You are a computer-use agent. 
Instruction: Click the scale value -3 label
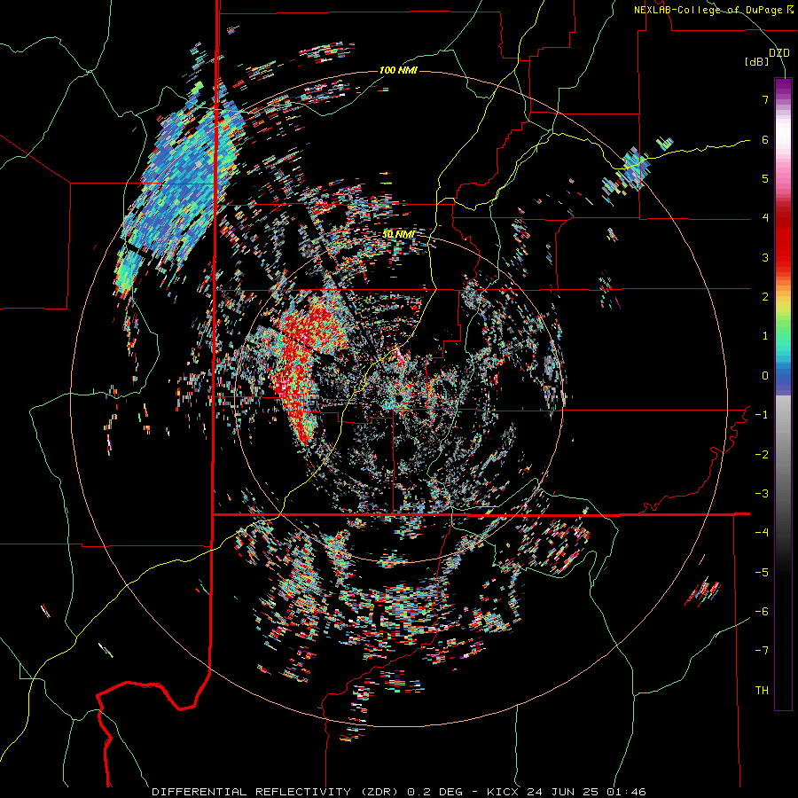(762, 493)
